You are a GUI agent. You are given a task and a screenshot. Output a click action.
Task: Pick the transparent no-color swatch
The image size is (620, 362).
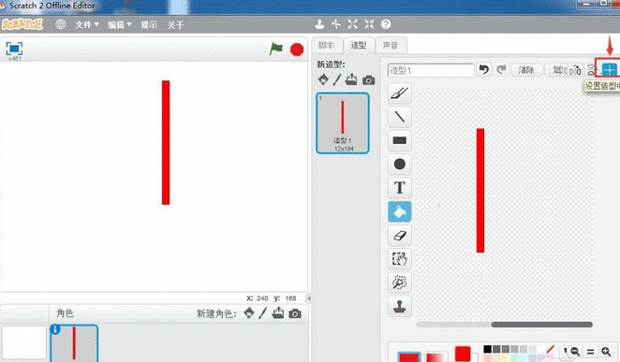point(550,349)
